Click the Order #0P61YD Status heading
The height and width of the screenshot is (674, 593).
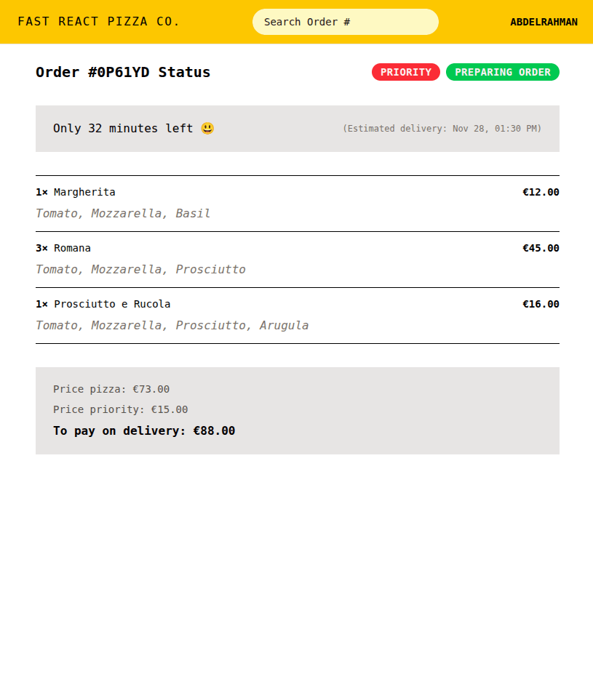[123, 72]
